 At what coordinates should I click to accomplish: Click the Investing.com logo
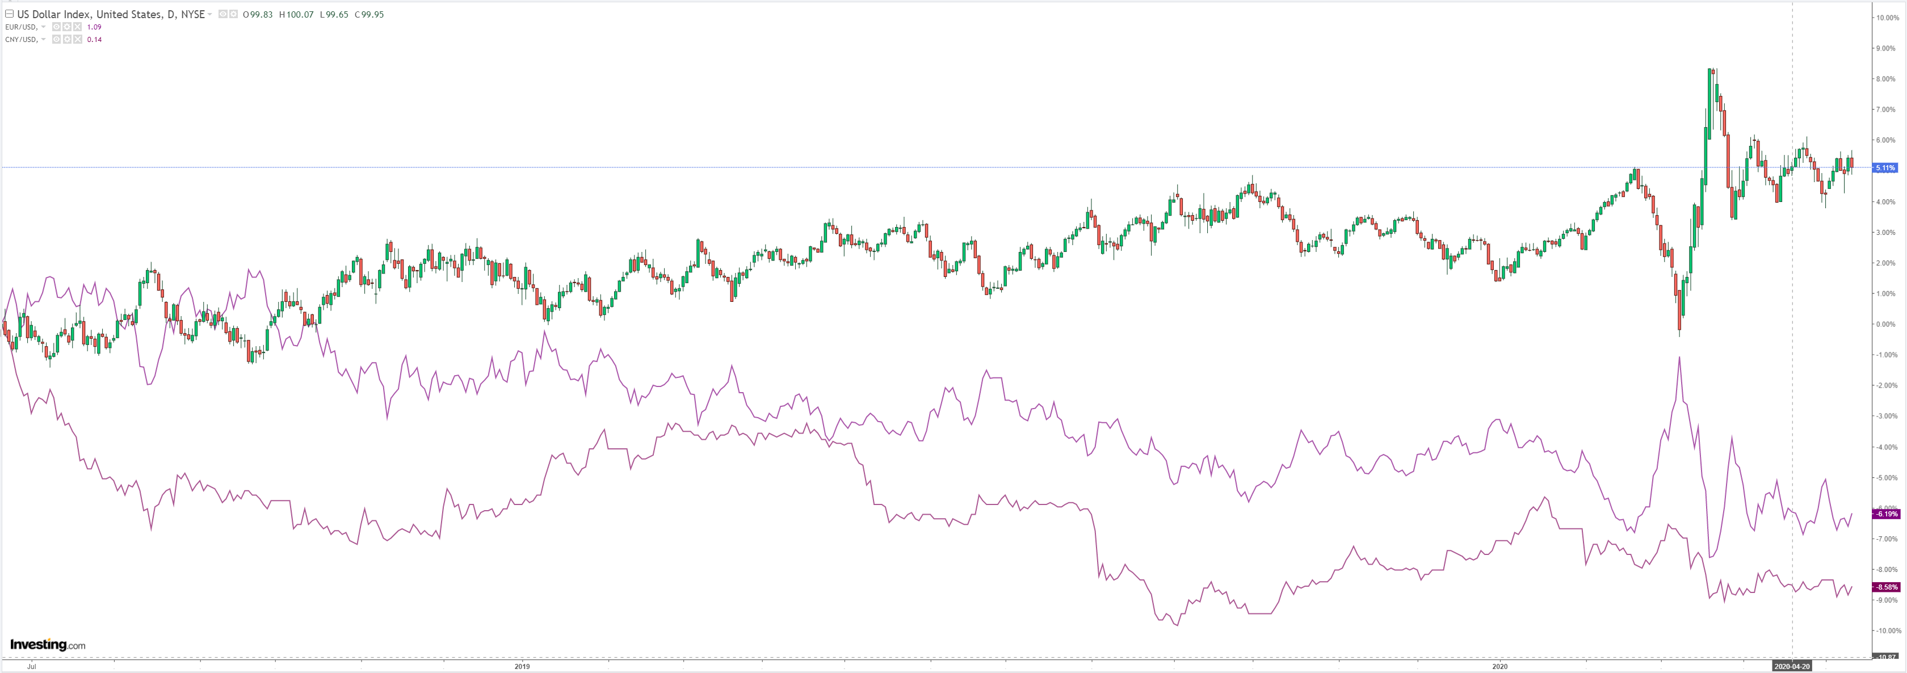(47, 645)
